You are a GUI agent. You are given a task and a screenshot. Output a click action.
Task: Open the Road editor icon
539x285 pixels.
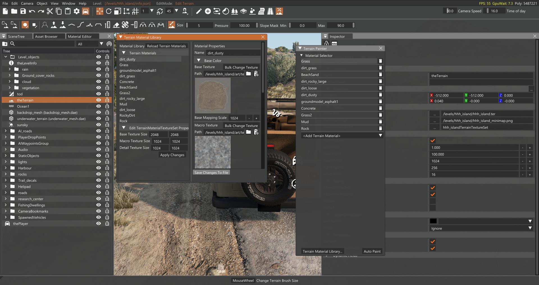[270, 11]
